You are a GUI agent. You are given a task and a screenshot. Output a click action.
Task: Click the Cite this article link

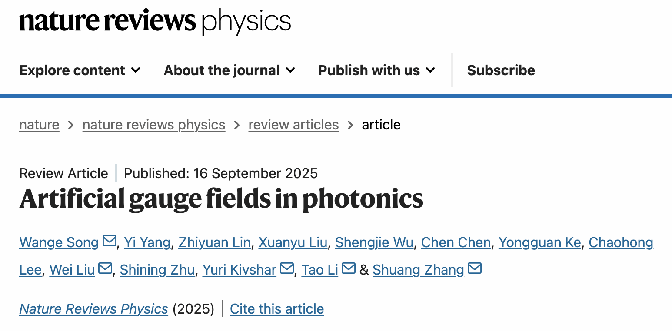pyautogui.click(x=277, y=309)
